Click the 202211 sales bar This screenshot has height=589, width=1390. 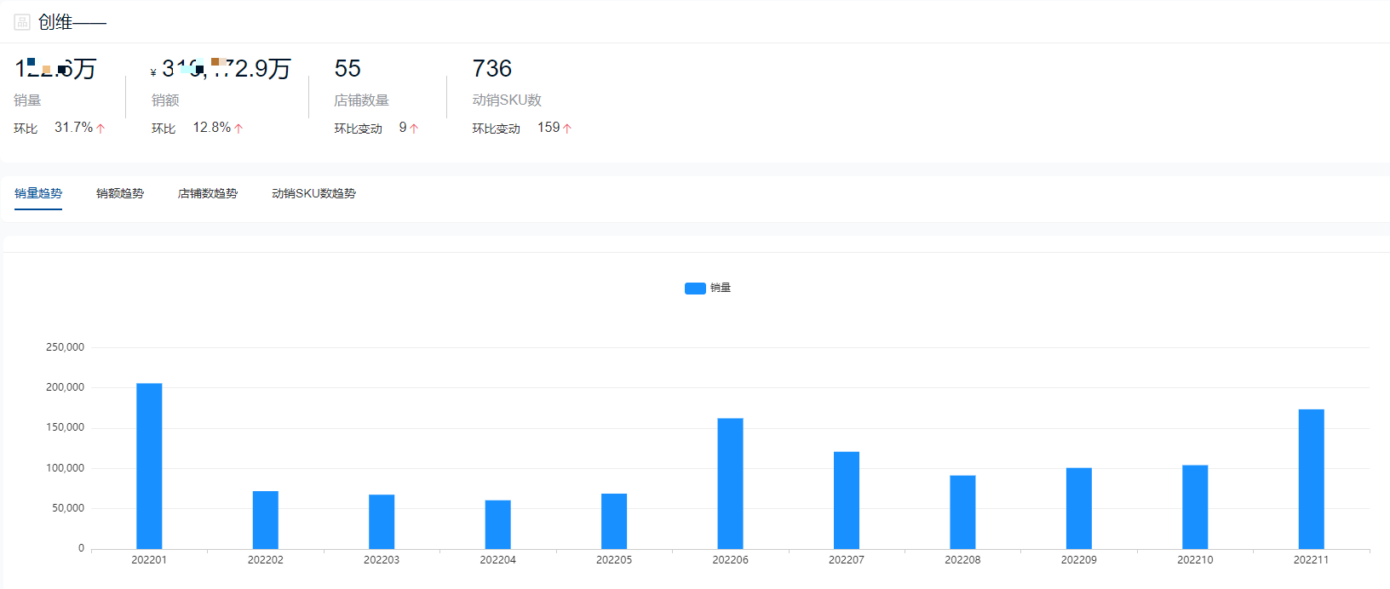click(x=1311, y=479)
